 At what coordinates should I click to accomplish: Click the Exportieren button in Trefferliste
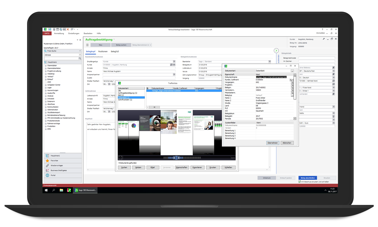[197, 167]
